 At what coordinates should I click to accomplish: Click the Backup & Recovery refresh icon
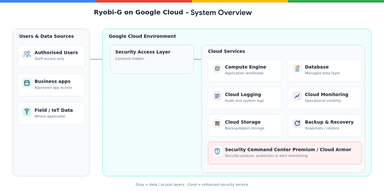[x=297, y=124]
